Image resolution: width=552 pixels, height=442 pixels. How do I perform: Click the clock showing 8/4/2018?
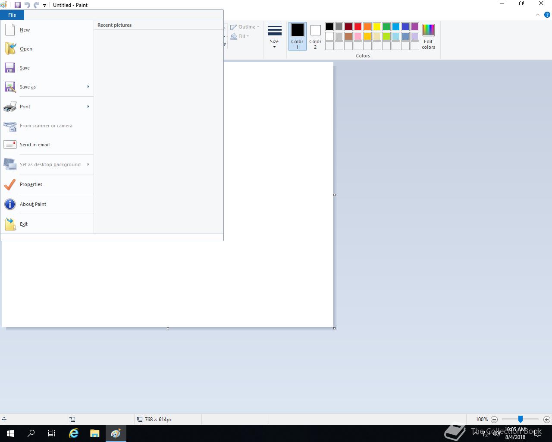pyautogui.click(x=515, y=433)
